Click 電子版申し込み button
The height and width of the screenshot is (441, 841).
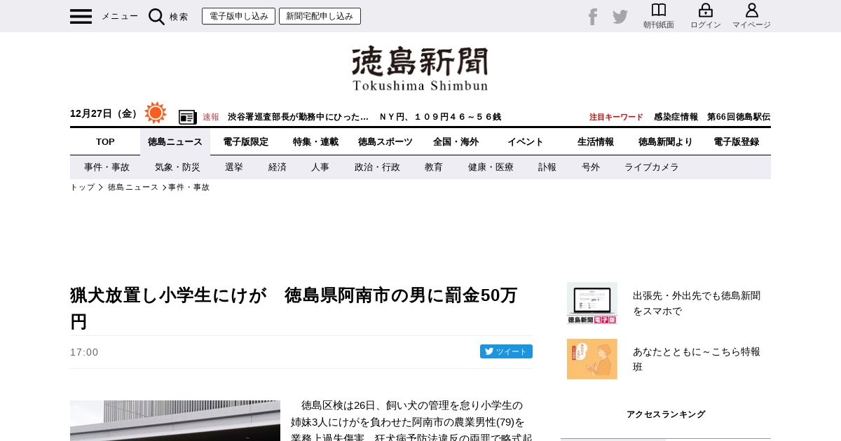coord(238,16)
